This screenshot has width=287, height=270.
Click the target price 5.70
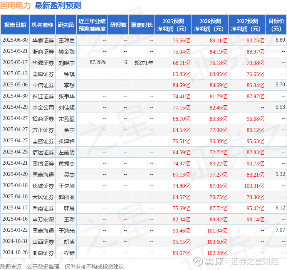[x=280, y=84]
